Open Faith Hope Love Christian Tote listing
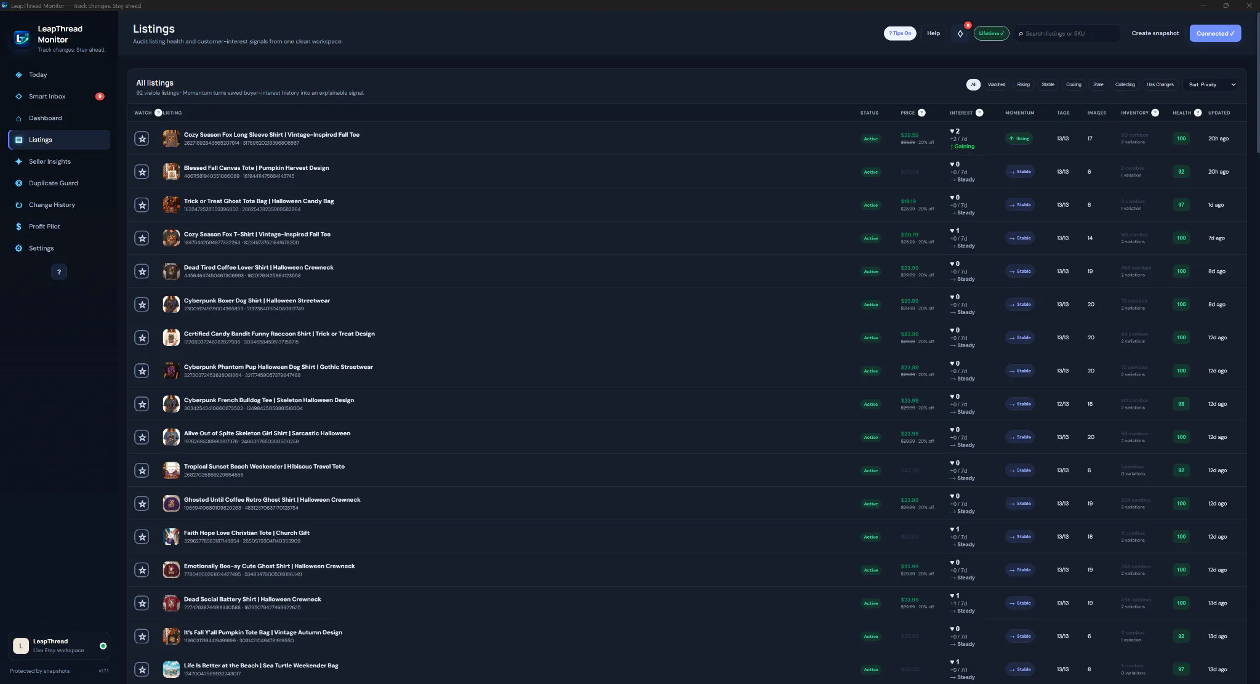The height and width of the screenshot is (684, 1260). point(246,533)
